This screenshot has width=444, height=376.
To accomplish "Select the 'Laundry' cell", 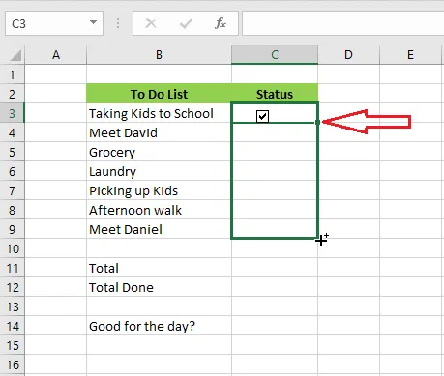I will (159, 171).
